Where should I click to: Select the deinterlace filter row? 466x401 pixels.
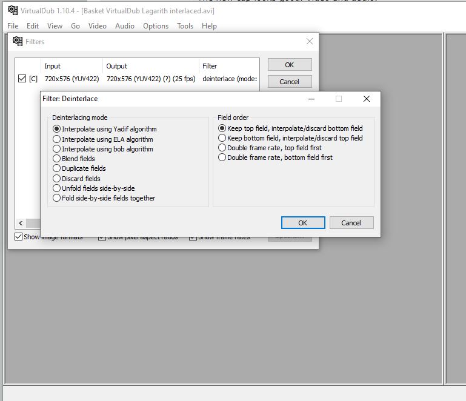click(x=138, y=79)
